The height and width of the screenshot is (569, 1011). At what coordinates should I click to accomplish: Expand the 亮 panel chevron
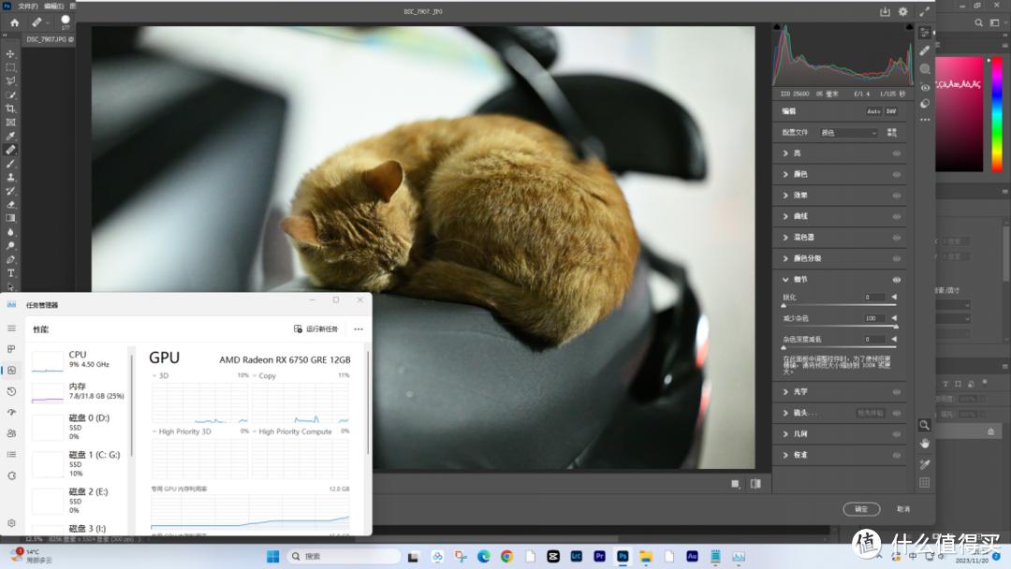coord(785,153)
